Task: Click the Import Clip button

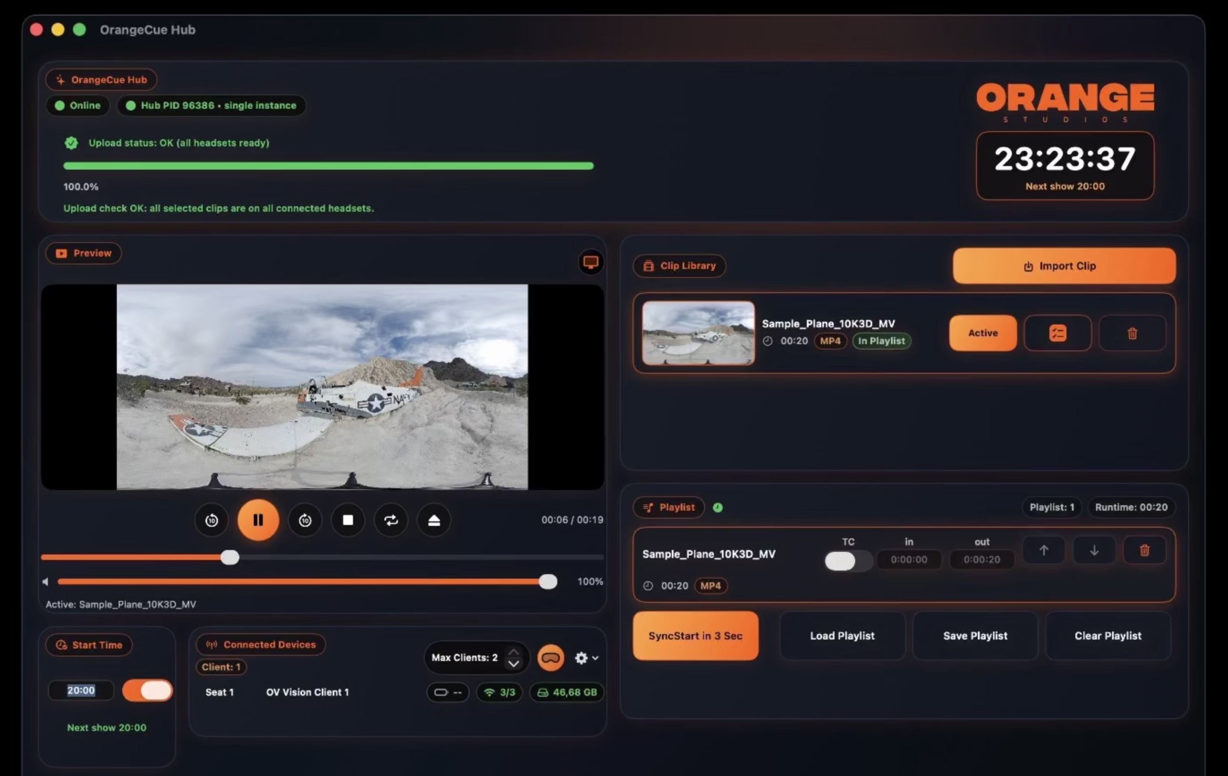Action: pos(1064,266)
